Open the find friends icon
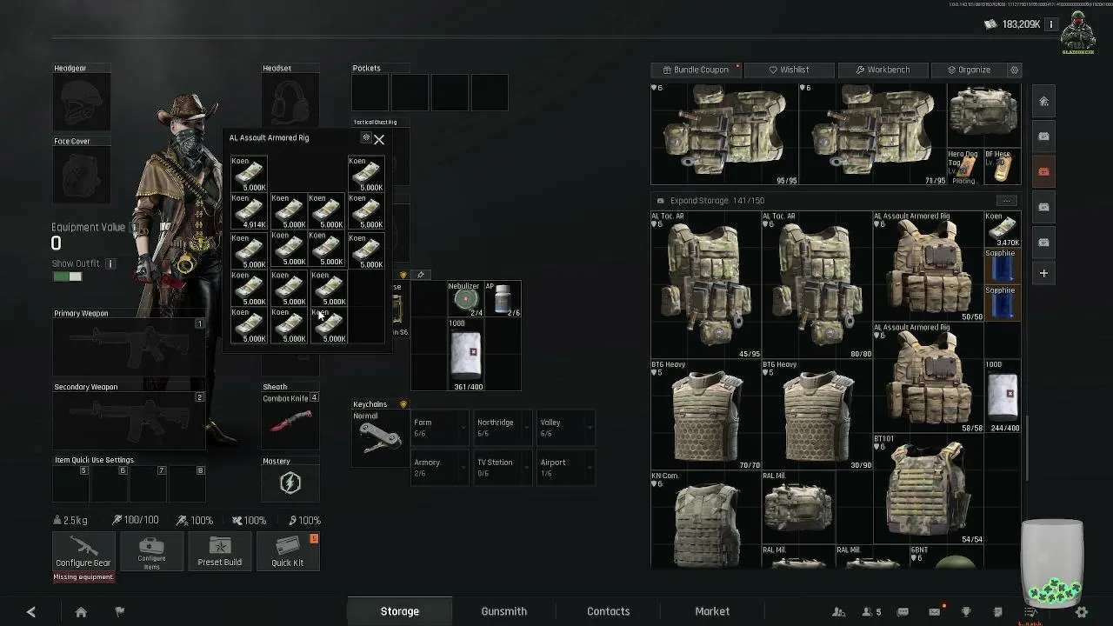Viewport: 1113px width, 626px height. pos(839,612)
